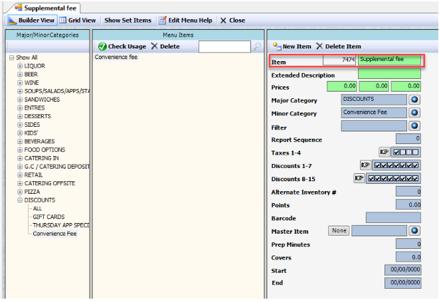Open the Major Category lookup button
439x302 pixels.
pyautogui.click(x=415, y=100)
